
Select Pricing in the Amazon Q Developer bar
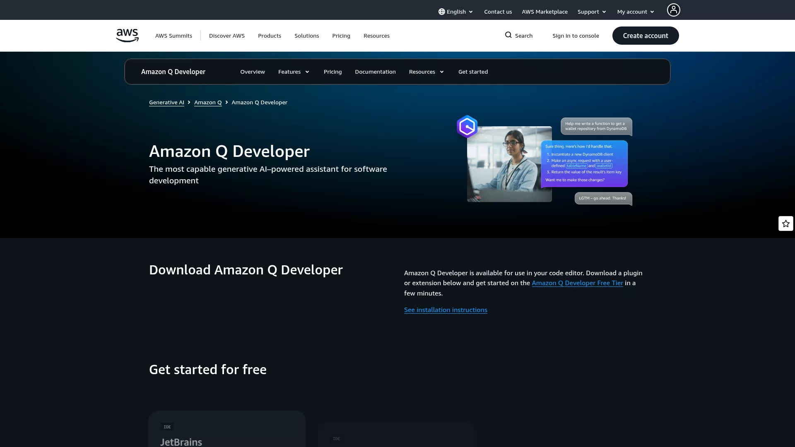[x=332, y=72]
